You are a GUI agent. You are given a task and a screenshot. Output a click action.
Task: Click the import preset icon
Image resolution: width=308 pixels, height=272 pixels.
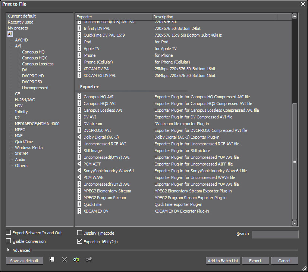(76, 260)
